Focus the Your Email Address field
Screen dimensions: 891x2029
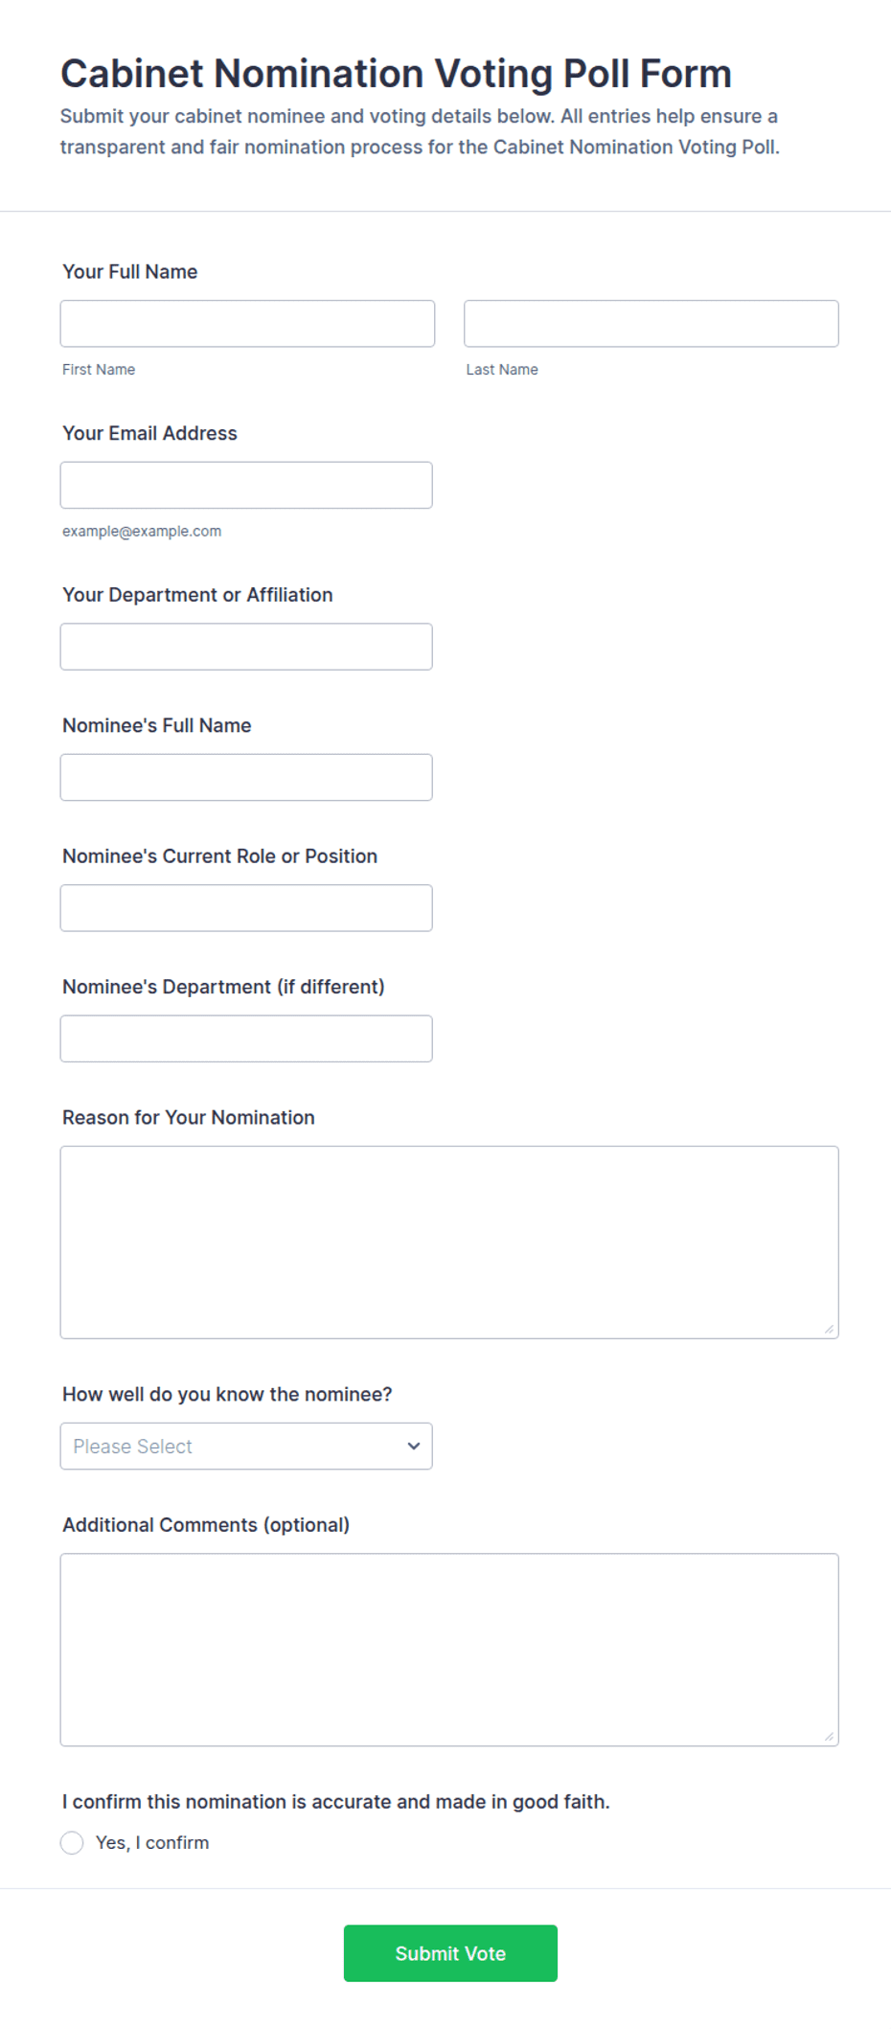pyautogui.click(x=246, y=486)
